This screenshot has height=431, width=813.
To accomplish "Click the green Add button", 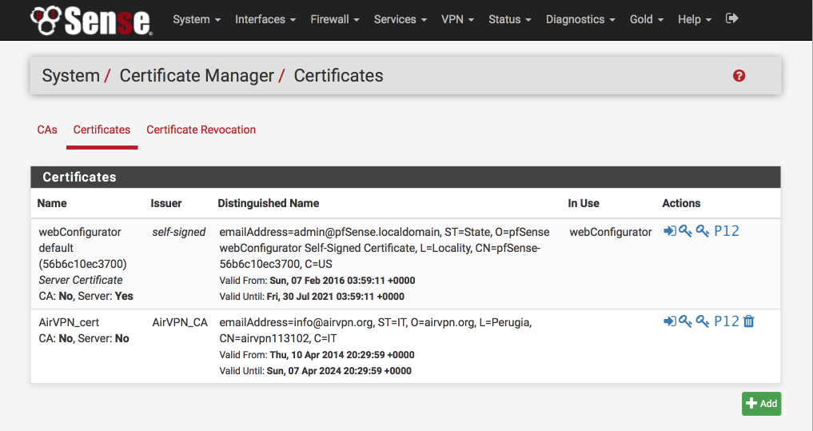I will coord(761,404).
